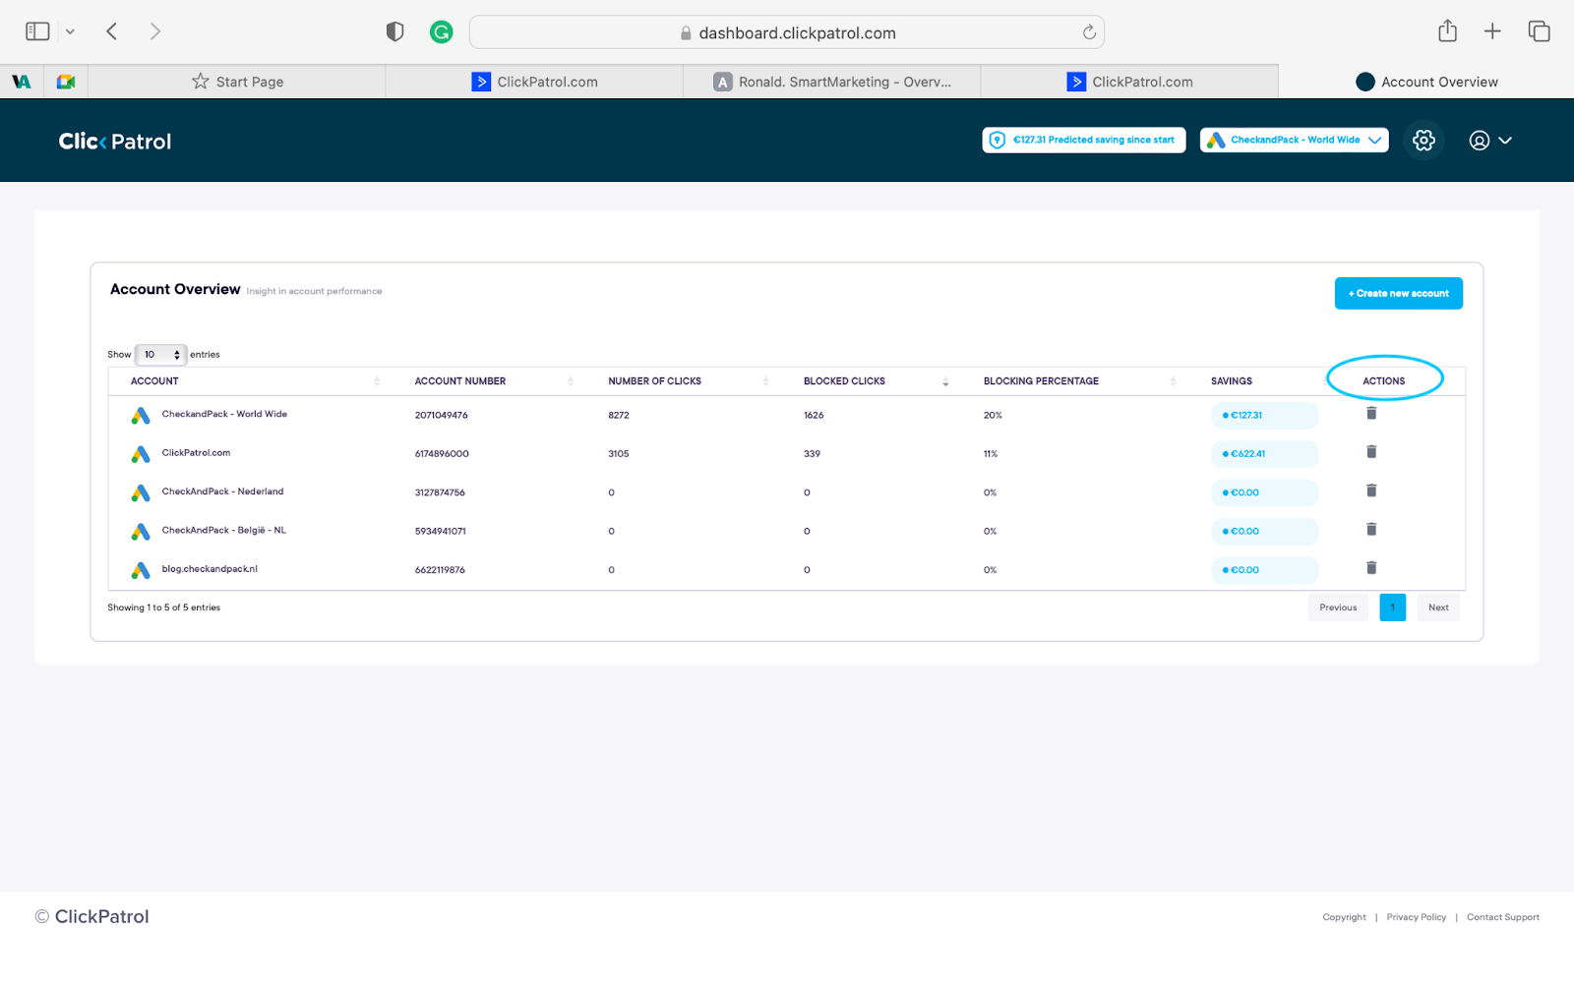Expand the CheckandPack - World Wide account selector
The height and width of the screenshot is (983, 1574).
tap(1294, 141)
